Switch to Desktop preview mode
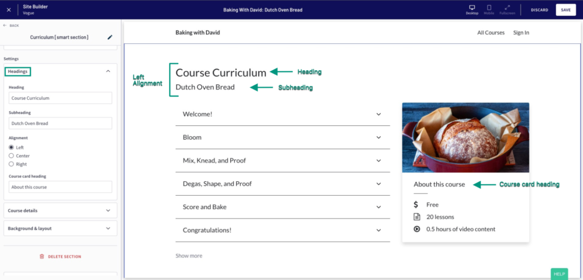Screen dimensions: 583x280 coord(471,9)
